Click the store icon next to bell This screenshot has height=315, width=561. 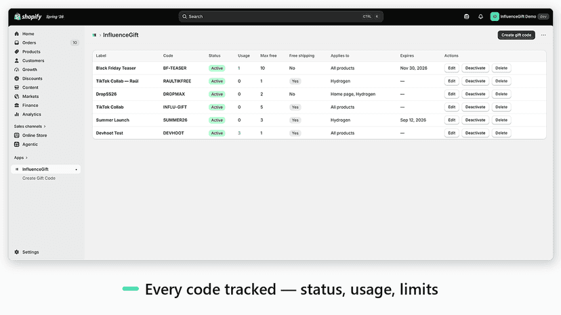click(x=467, y=16)
